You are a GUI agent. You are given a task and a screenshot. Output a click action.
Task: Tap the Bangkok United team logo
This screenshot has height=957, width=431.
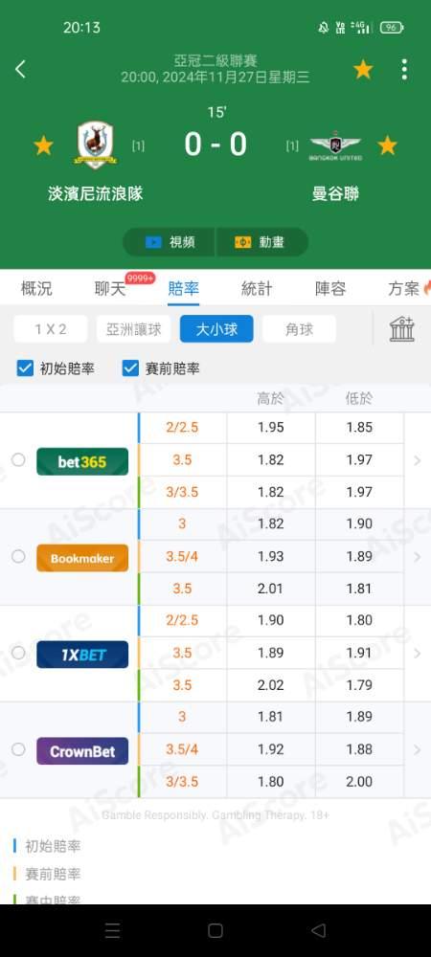point(336,145)
